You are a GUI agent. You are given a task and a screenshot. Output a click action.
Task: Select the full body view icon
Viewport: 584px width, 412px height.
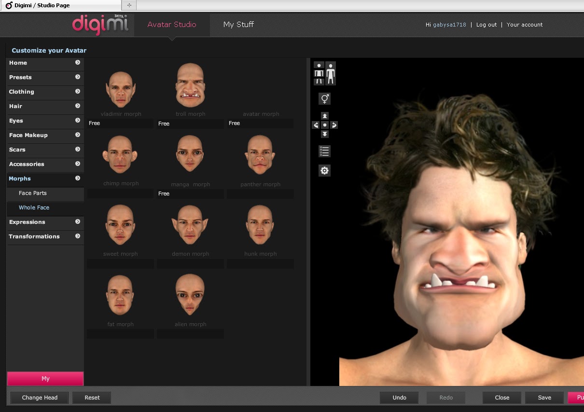331,73
